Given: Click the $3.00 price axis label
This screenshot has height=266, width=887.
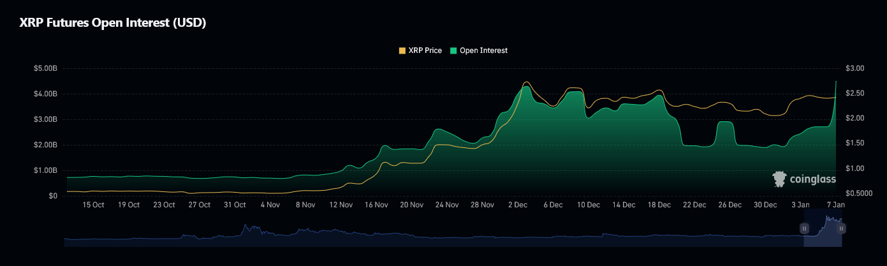Looking at the screenshot, I should tap(854, 68).
